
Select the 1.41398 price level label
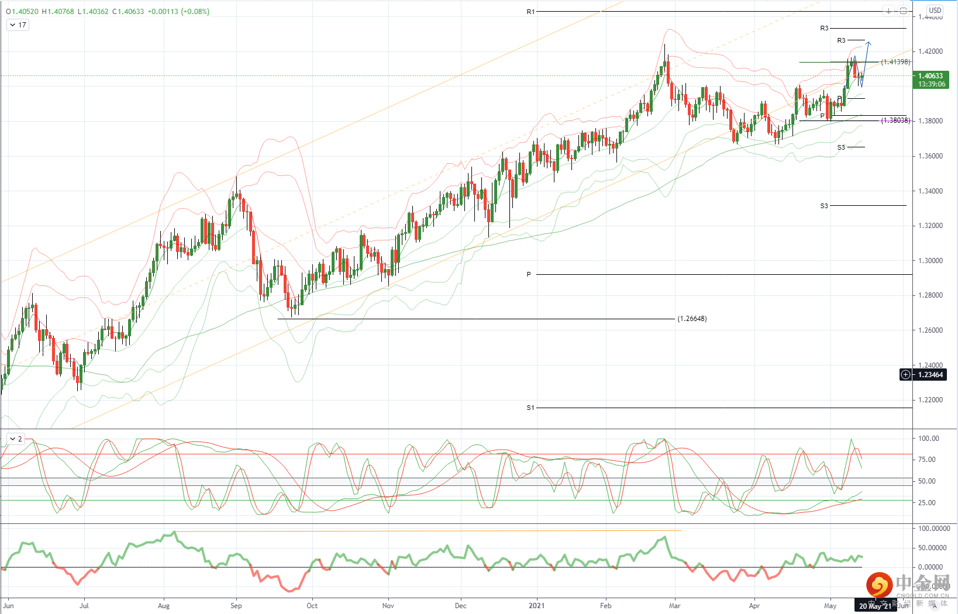pyautogui.click(x=896, y=62)
